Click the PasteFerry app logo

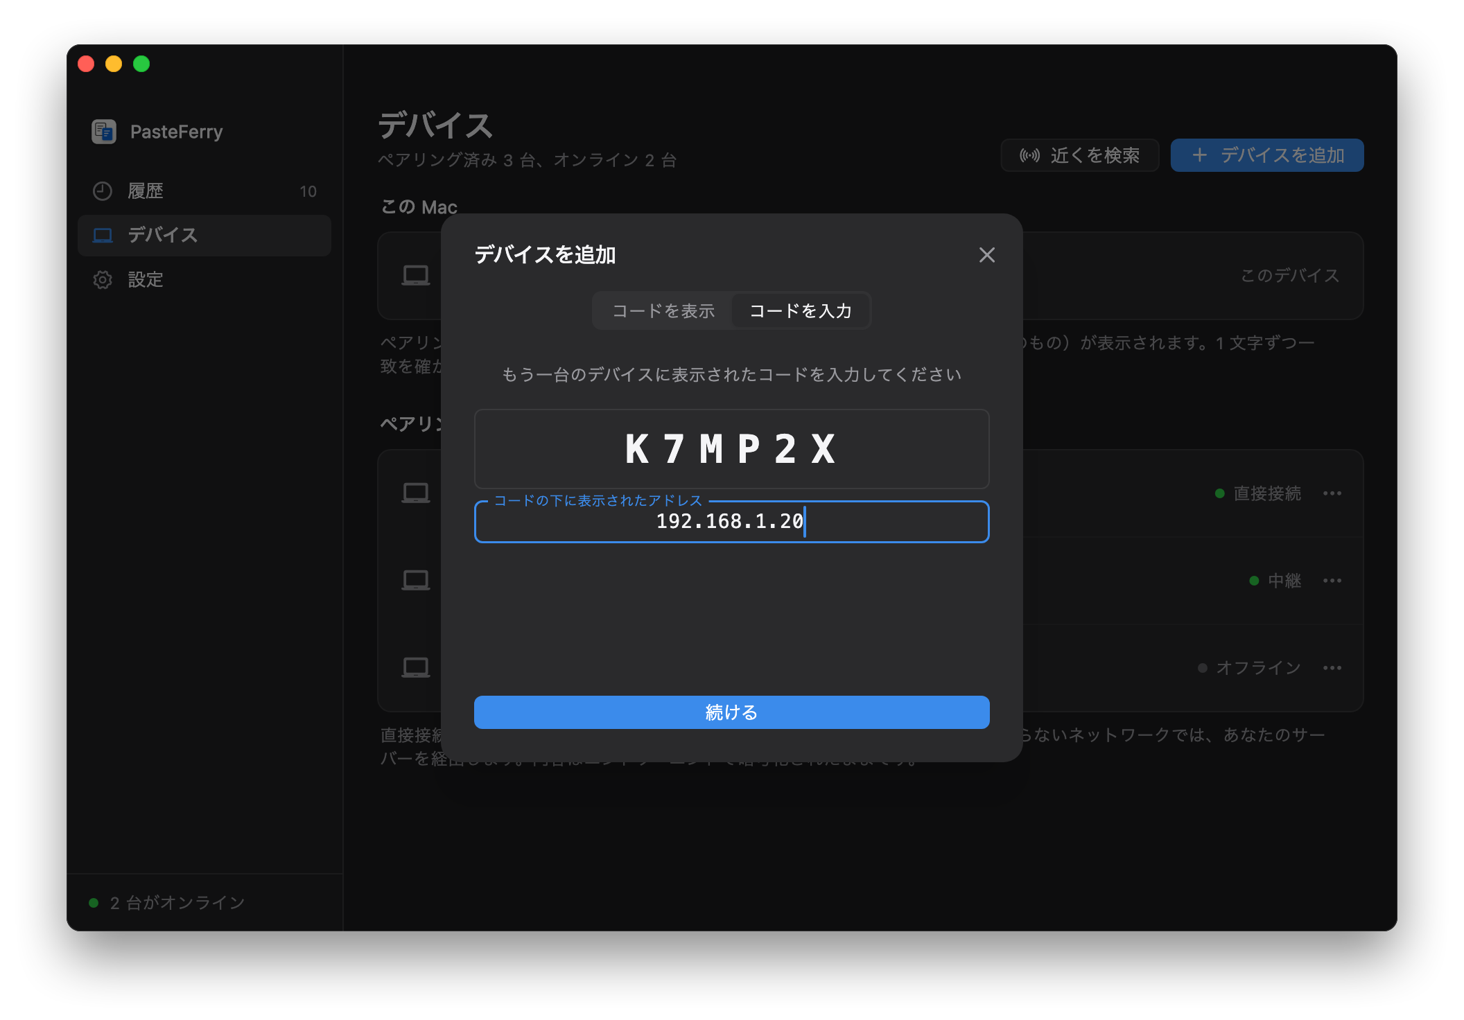click(104, 132)
